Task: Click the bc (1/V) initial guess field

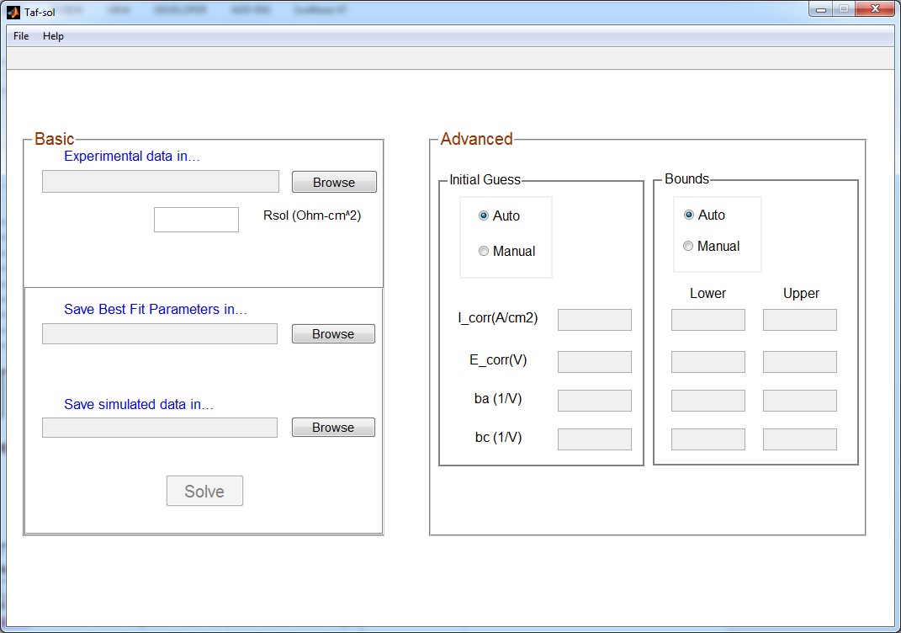Action: 595,439
